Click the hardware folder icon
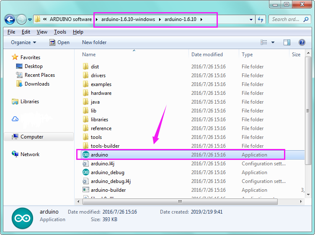 85,93
